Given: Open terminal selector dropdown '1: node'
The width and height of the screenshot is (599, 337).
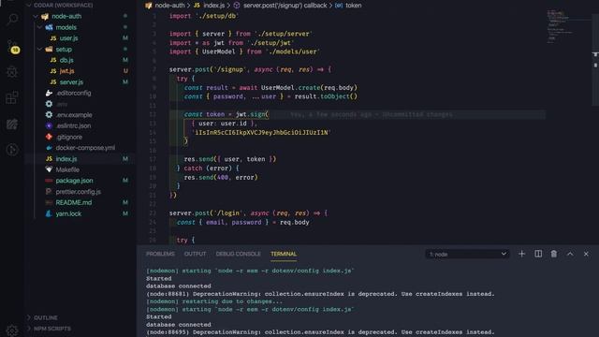Looking at the screenshot, I should pos(467,254).
